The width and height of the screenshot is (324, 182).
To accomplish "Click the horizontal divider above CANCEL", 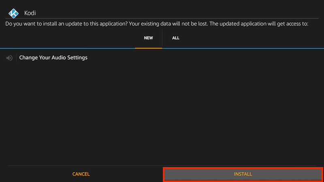I will pyautogui.click(x=162, y=165).
